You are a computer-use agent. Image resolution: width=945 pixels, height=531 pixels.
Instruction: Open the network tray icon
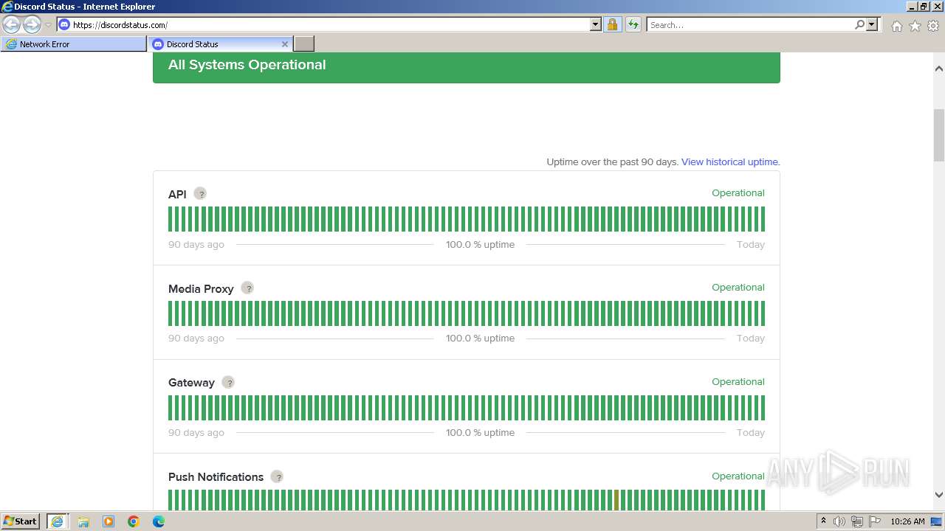857,521
